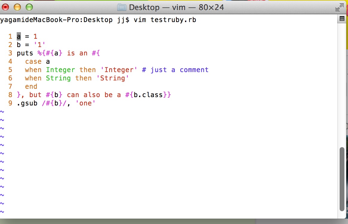Click the vertical scrollbar thumb
The height and width of the screenshot is (224, 348).
(342, 179)
